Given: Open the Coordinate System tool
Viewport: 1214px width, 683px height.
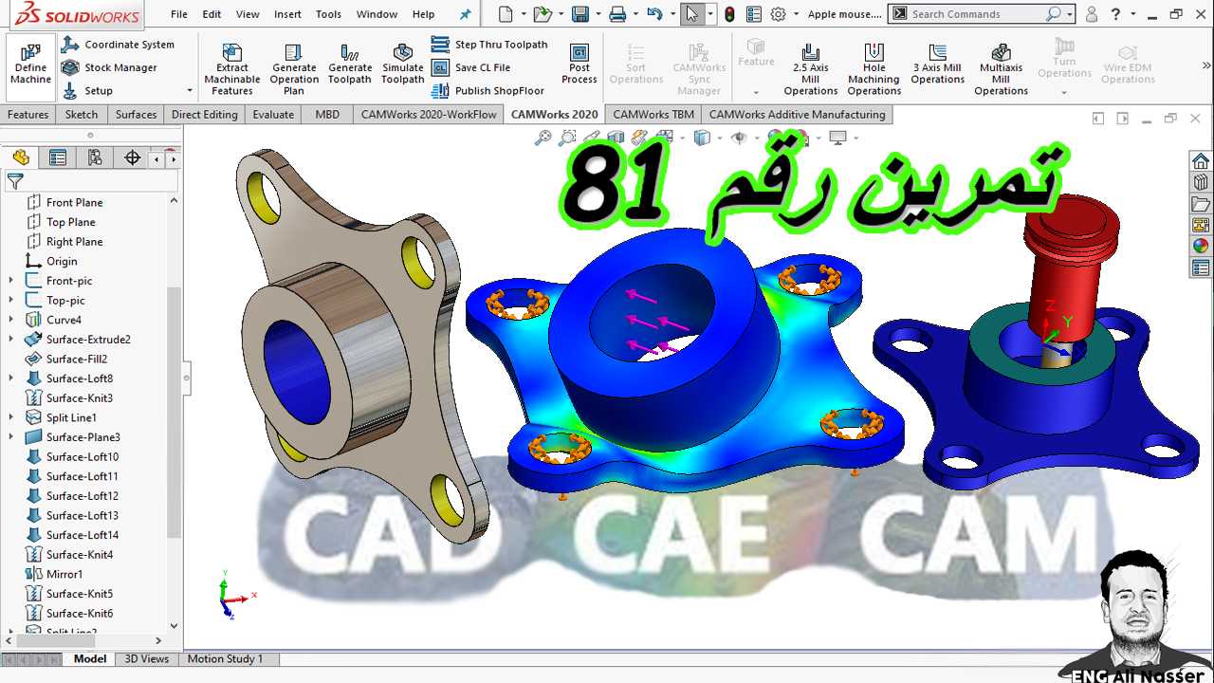Looking at the screenshot, I should point(118,45).
